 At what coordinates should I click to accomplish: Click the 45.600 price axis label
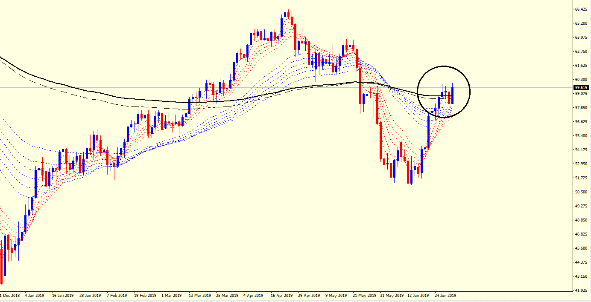point(581,248)
